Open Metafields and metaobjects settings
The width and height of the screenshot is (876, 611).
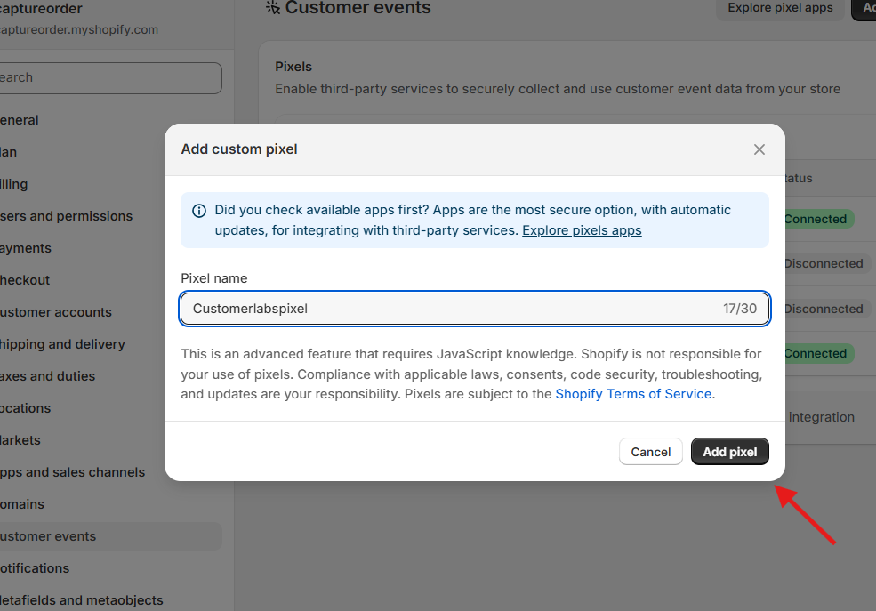(x=82, y=600)
